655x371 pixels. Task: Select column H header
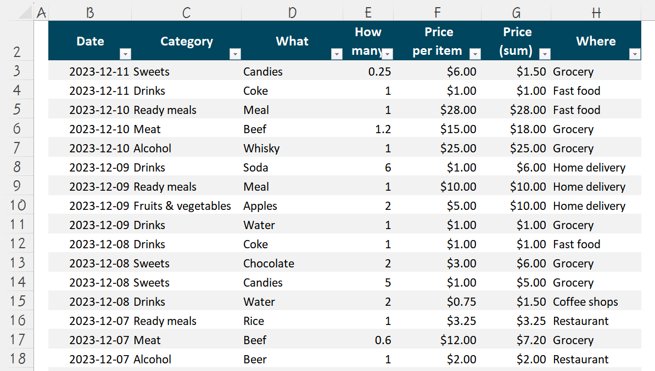pyautogui.click(x=596, y=13)
